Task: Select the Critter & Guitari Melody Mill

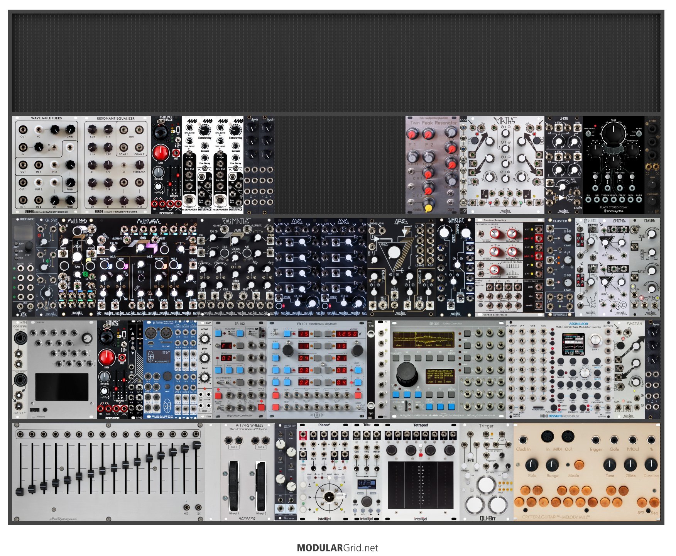Action: (x=587, y=472)
